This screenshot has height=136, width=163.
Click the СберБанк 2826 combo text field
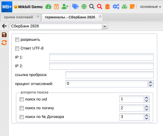(56, 26)
